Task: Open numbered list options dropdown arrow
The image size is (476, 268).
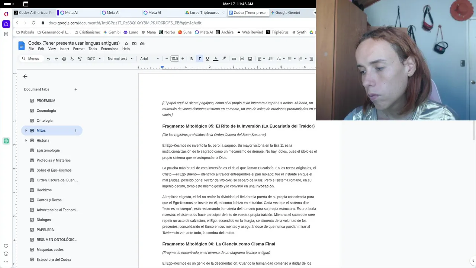Action: [x=306, y=59]
